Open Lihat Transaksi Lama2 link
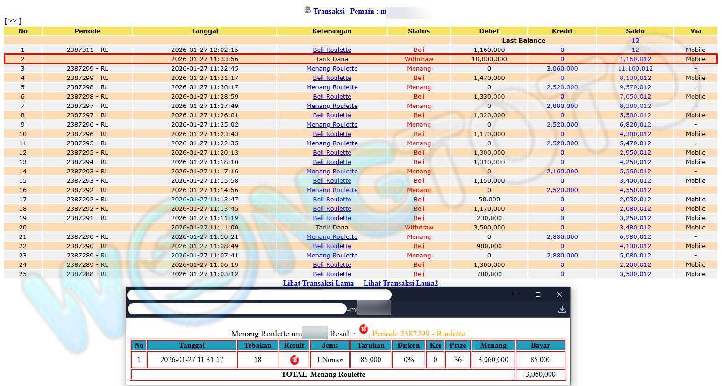722x386 pixels. (400, 283)
